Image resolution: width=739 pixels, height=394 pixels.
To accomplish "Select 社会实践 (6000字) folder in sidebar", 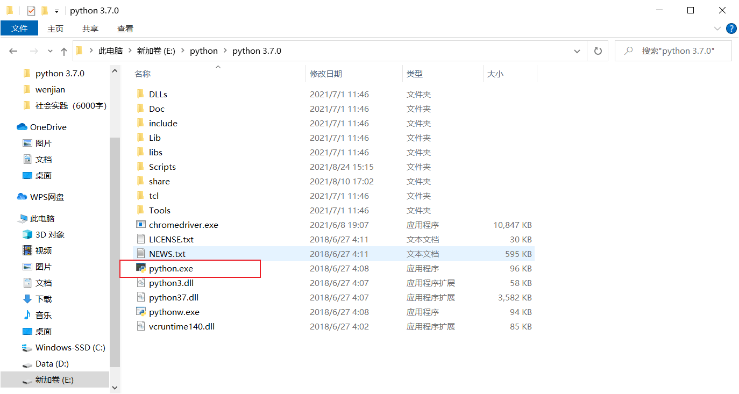I will coord(71,105).
